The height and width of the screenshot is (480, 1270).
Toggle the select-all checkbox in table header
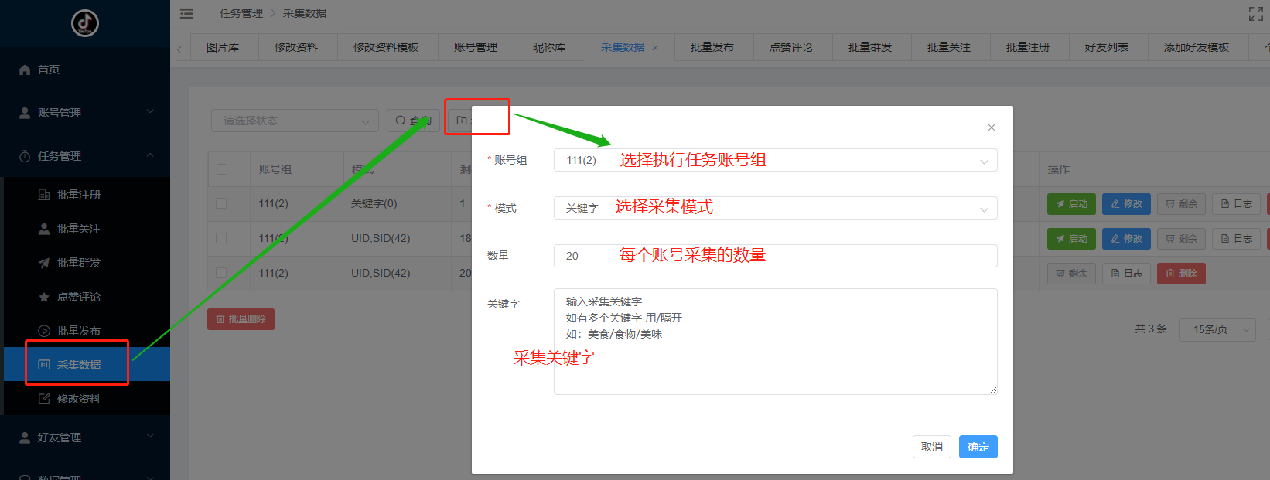pyautogui.click(x=222, y=169)
